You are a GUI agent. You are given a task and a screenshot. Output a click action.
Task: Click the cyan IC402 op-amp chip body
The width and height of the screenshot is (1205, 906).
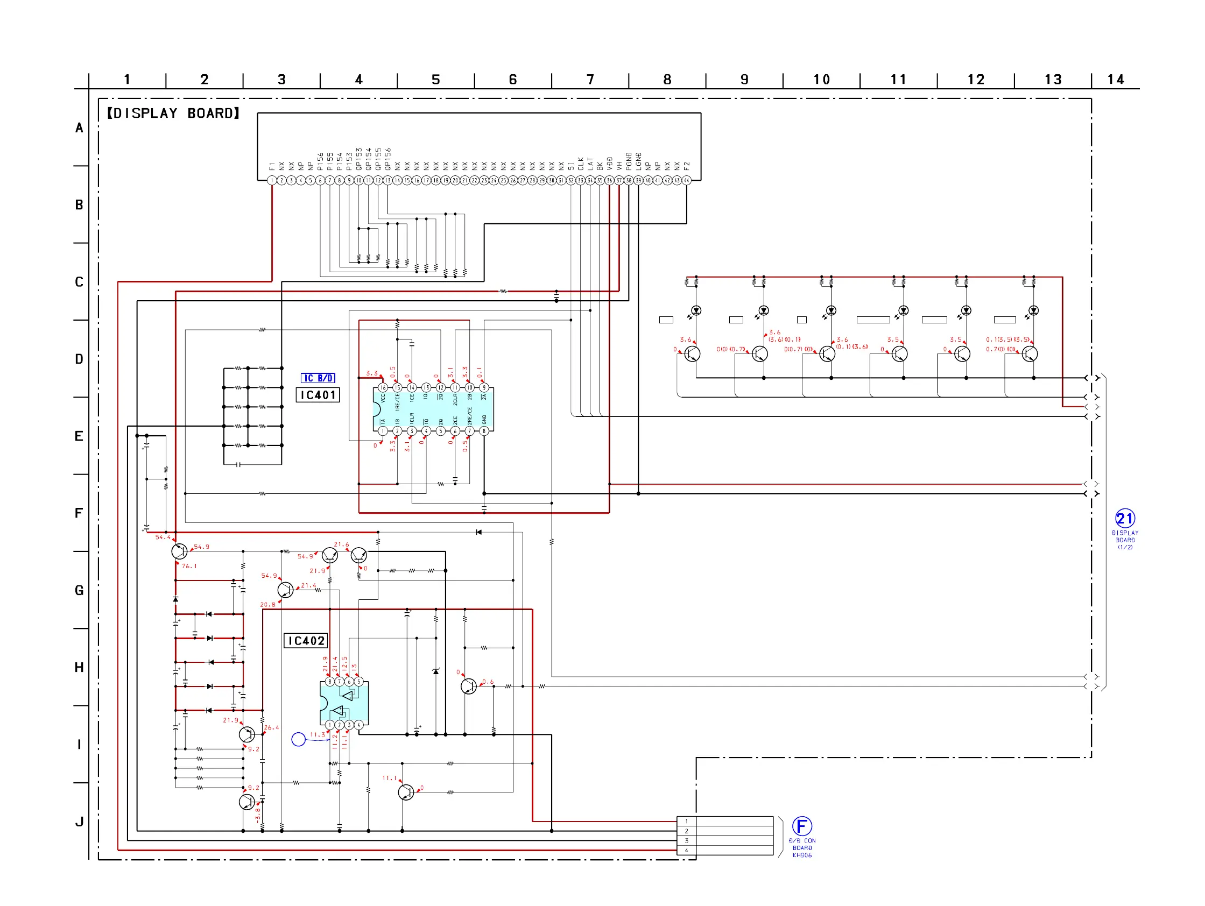(344, 703)
